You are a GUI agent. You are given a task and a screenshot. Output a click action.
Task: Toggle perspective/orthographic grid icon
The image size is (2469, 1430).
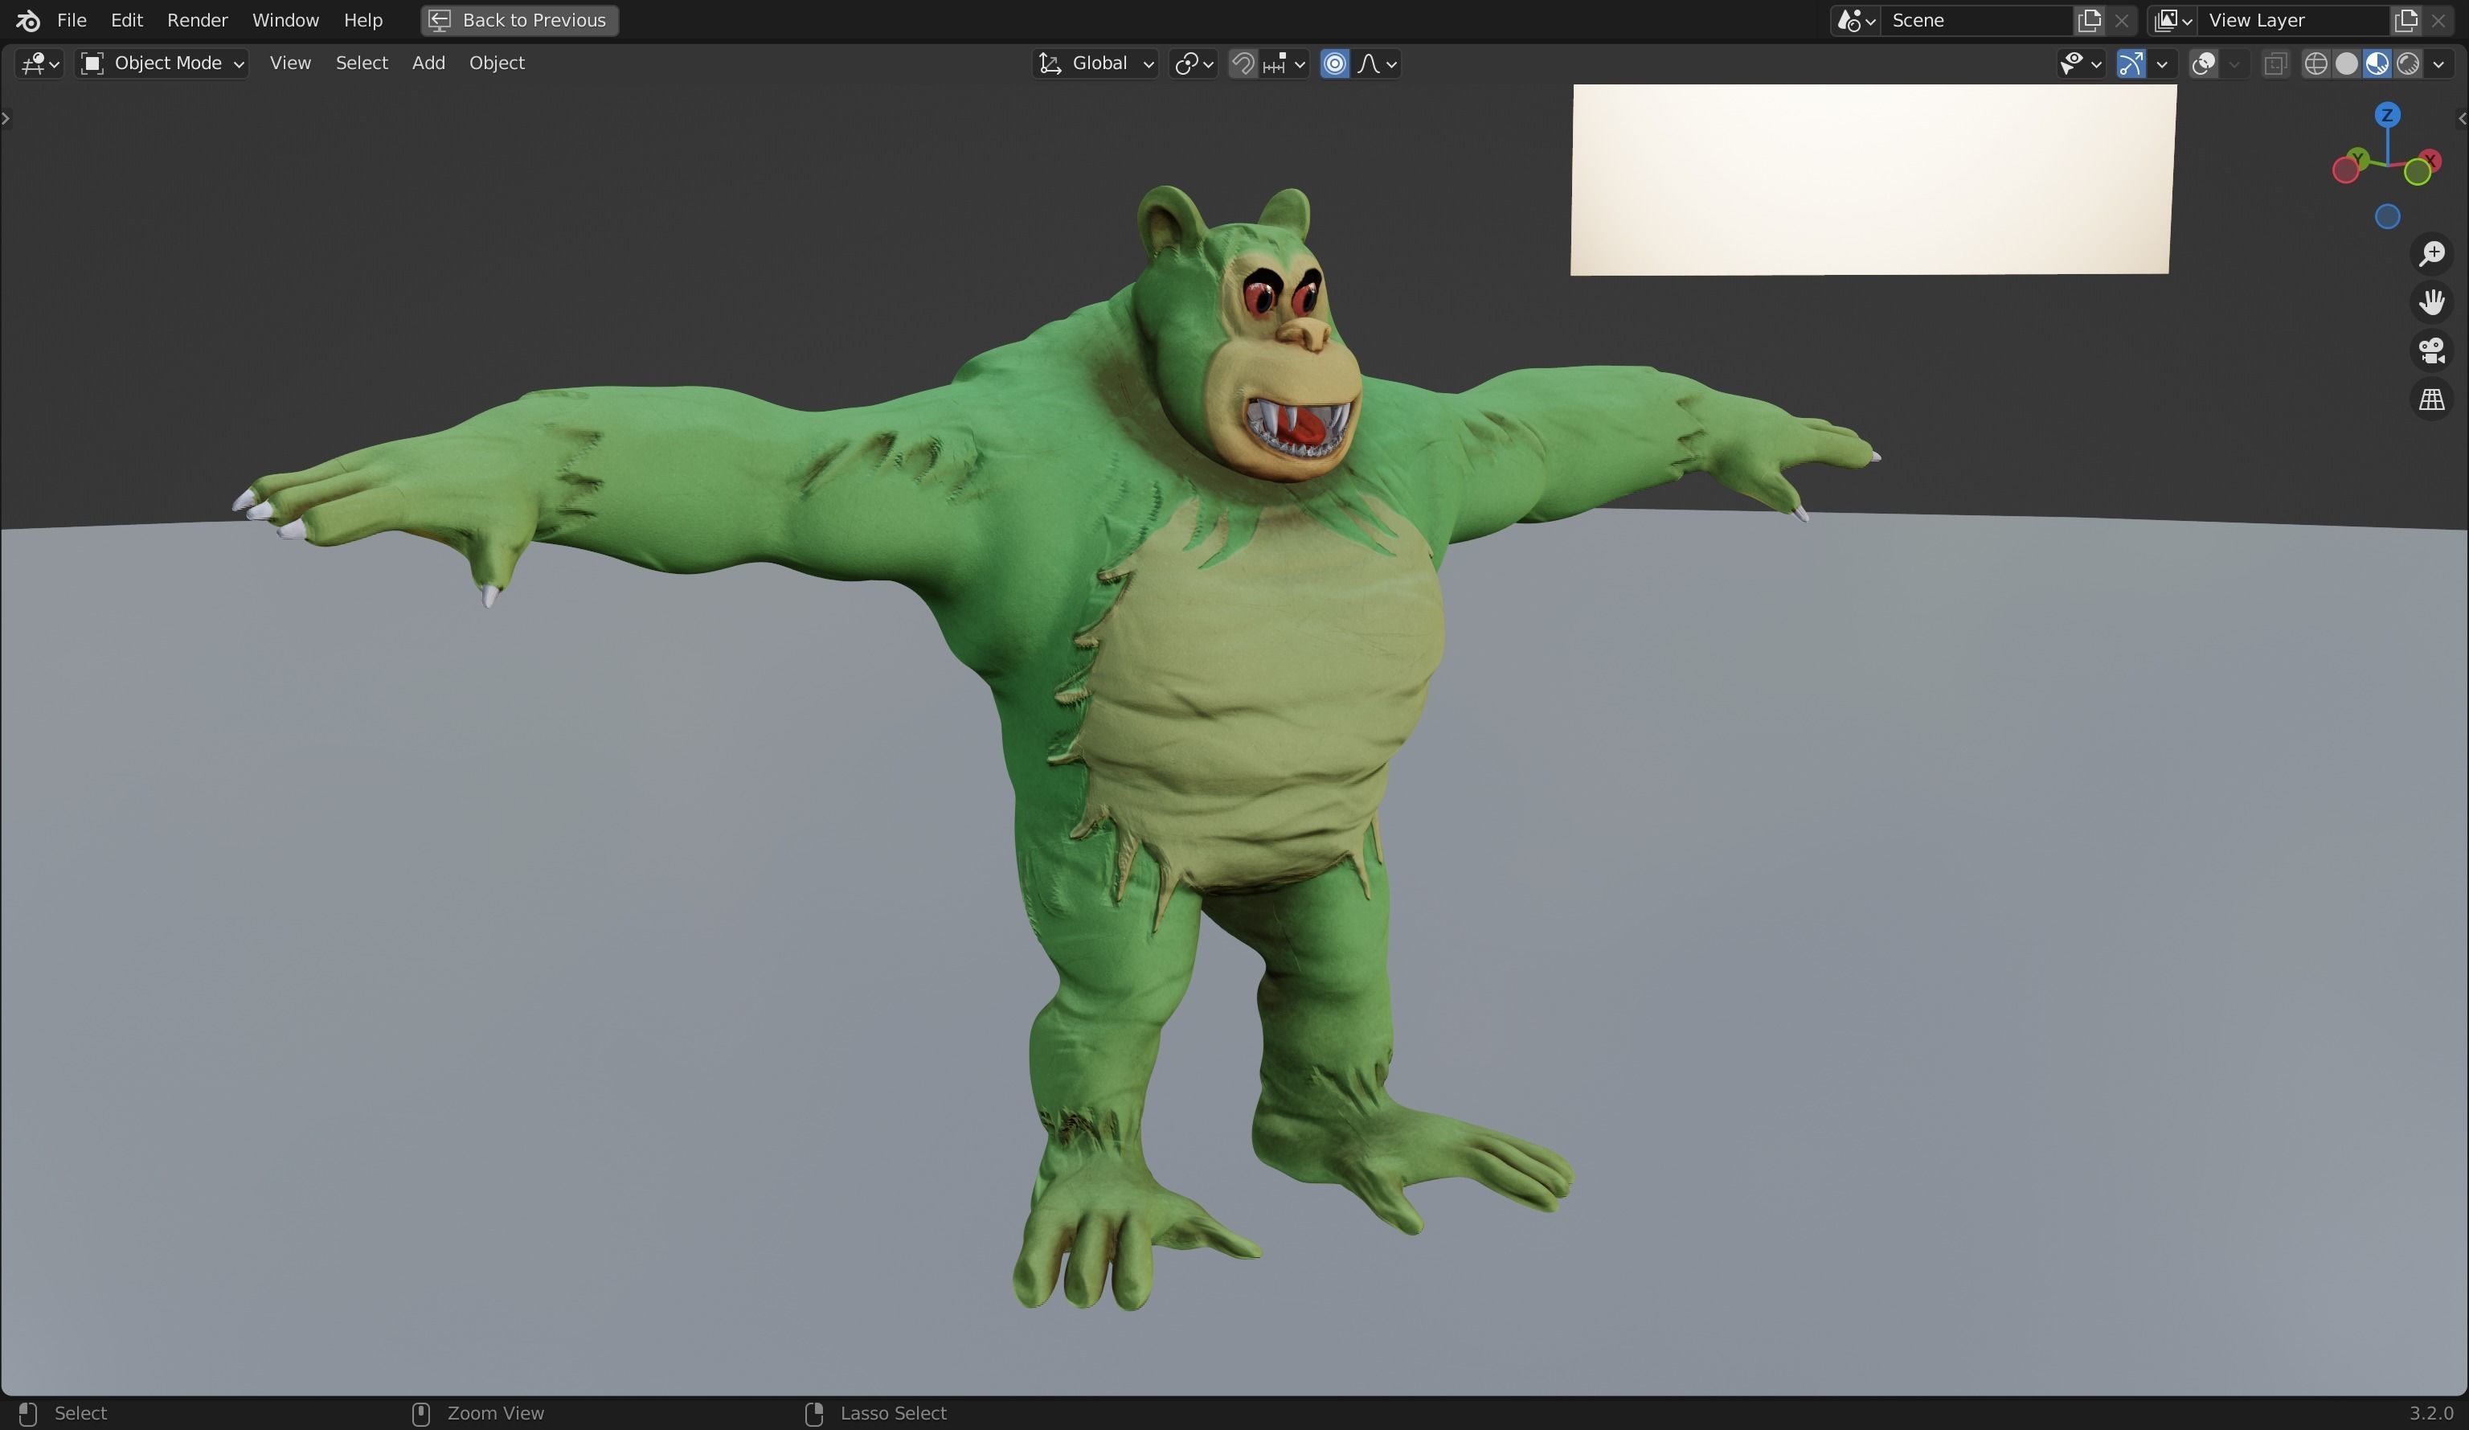2432,399
